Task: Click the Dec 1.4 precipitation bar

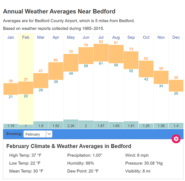Action: (176, 126)
